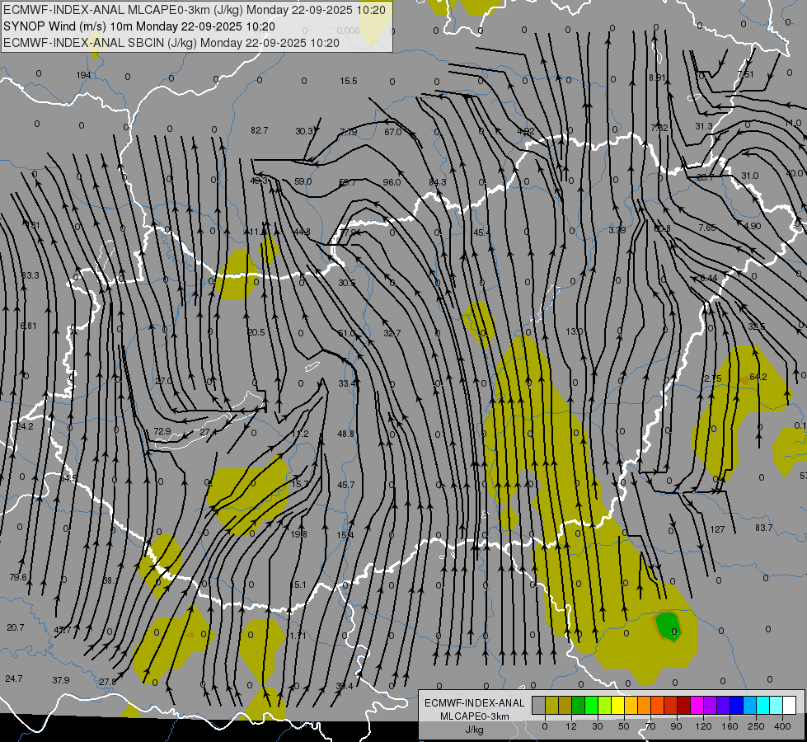Select the white swatch in the color legend
Screen dimensions: 807x742
coord(789,705)
